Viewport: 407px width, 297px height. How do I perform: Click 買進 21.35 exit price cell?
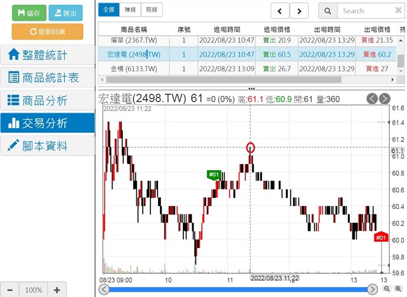coord(377,40)
